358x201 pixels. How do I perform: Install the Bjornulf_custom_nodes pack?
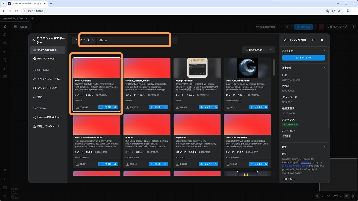[x=158, y=107]
